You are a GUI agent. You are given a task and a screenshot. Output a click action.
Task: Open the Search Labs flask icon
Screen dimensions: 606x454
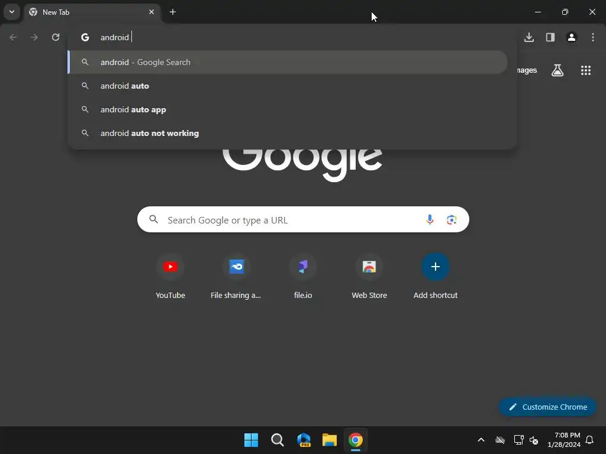pyautogui.click(x=557, y=70)
